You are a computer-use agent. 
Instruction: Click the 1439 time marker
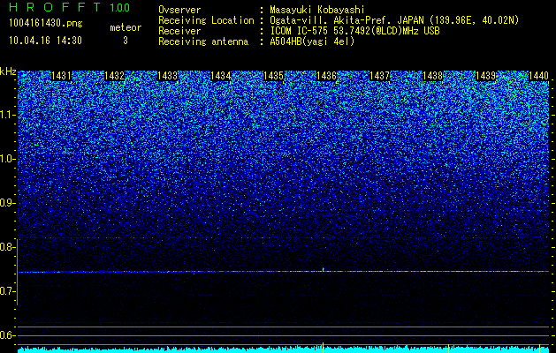485,76
